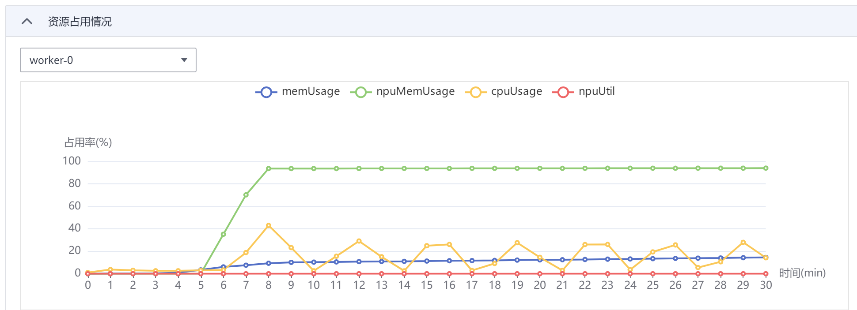Click npuMemUsage data point at minute 6

(224, 234)
